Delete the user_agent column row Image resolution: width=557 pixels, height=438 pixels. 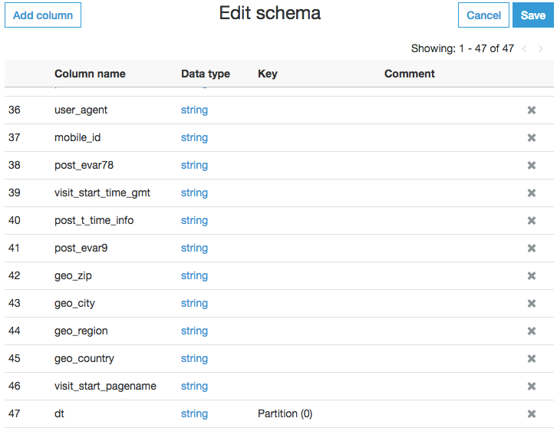coord(531,110)
